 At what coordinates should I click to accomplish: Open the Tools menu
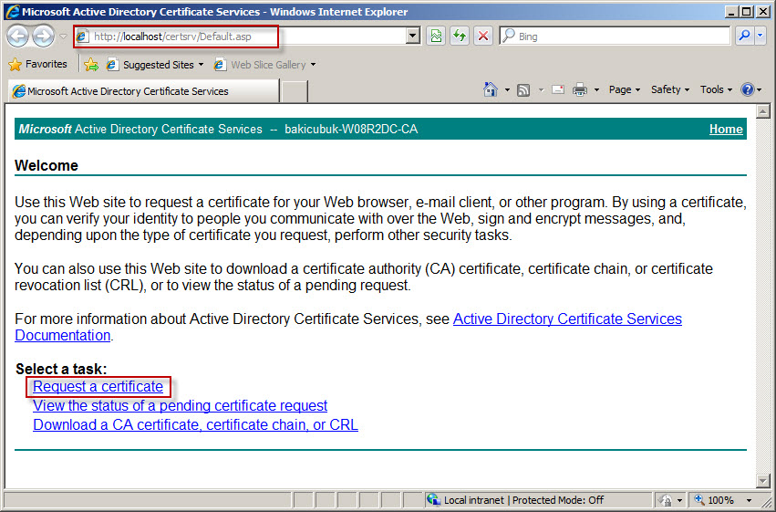[x=716, y=89]
